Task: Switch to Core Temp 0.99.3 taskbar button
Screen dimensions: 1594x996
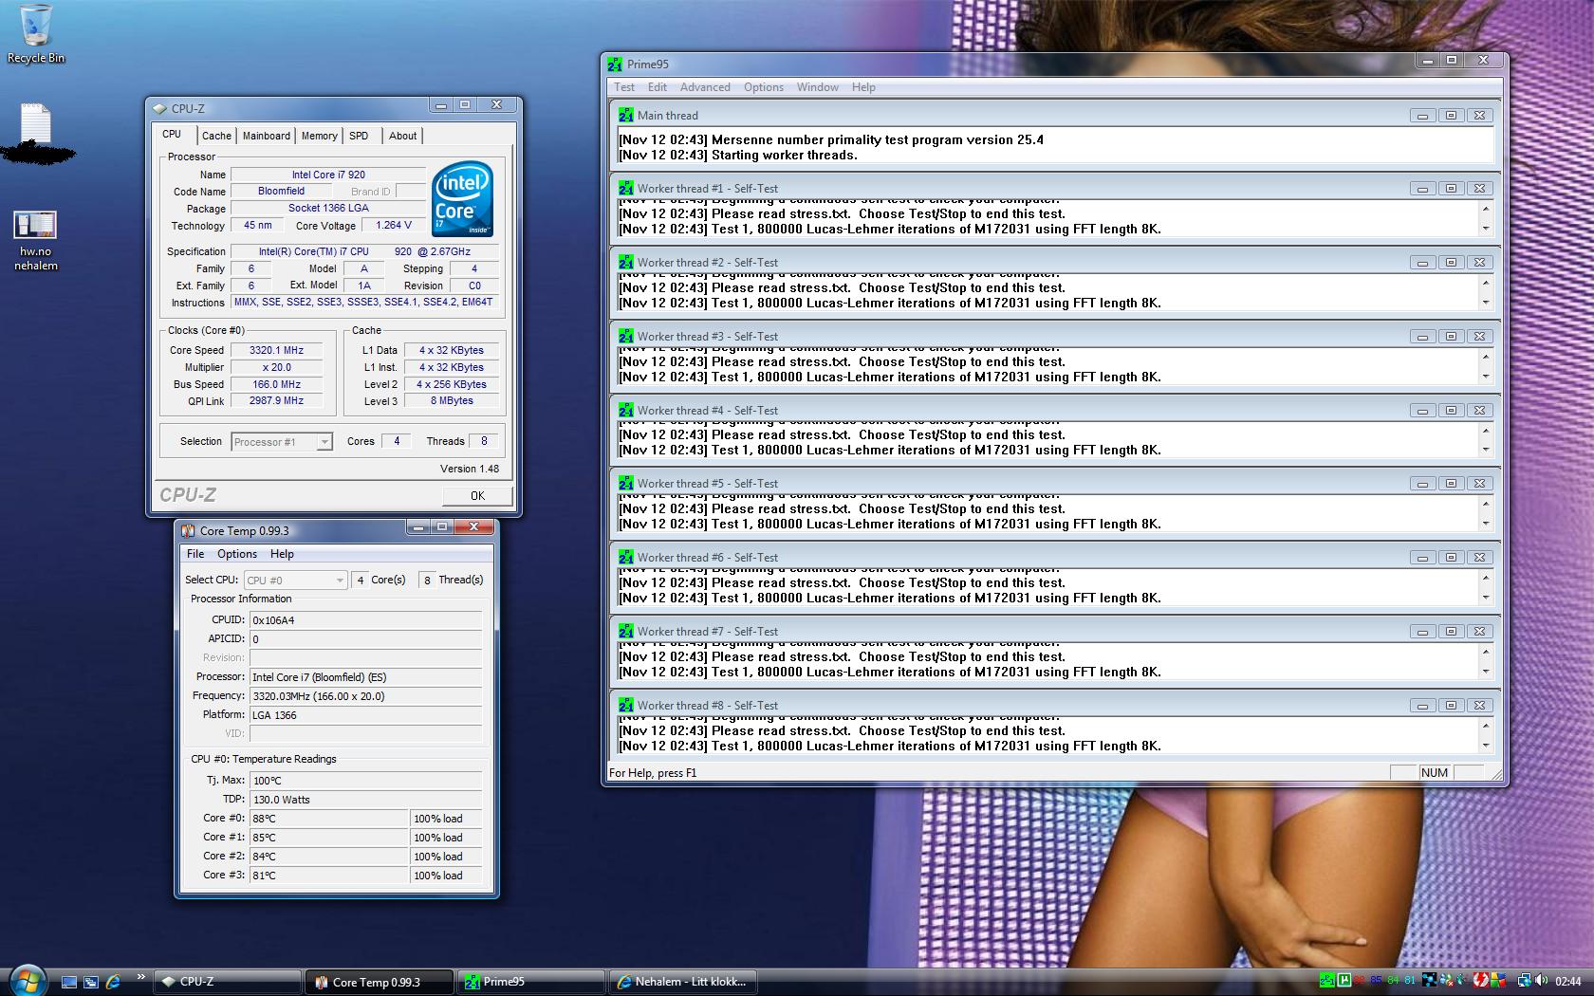Action: pos(380,982)
